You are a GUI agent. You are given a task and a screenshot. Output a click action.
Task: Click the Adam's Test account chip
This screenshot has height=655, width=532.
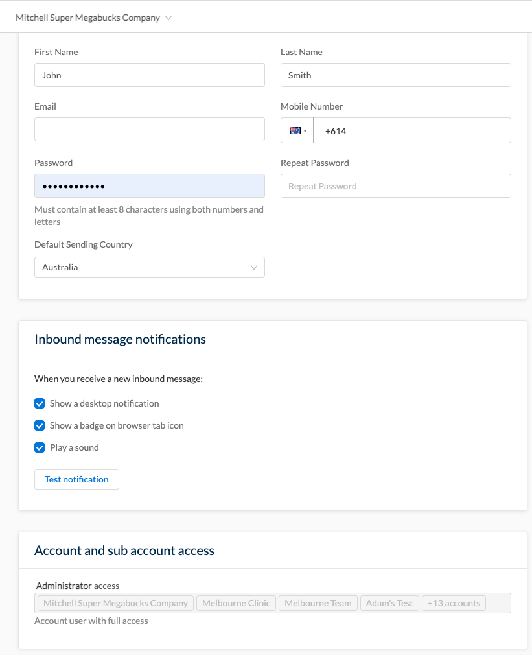(389, 602)
